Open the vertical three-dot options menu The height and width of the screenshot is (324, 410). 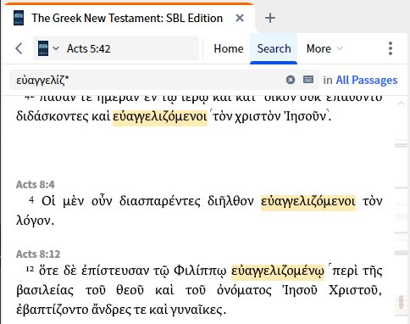point(391,48)
